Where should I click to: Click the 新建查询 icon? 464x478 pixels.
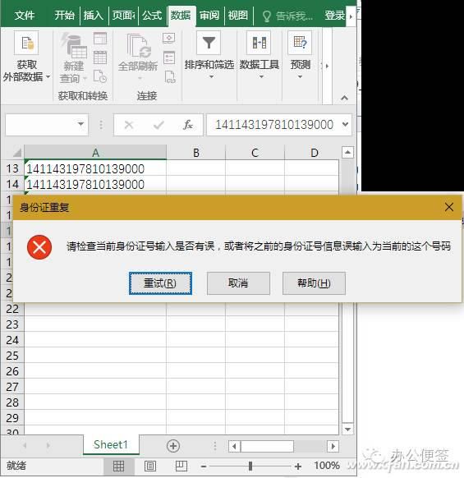[x=74, y=46]
